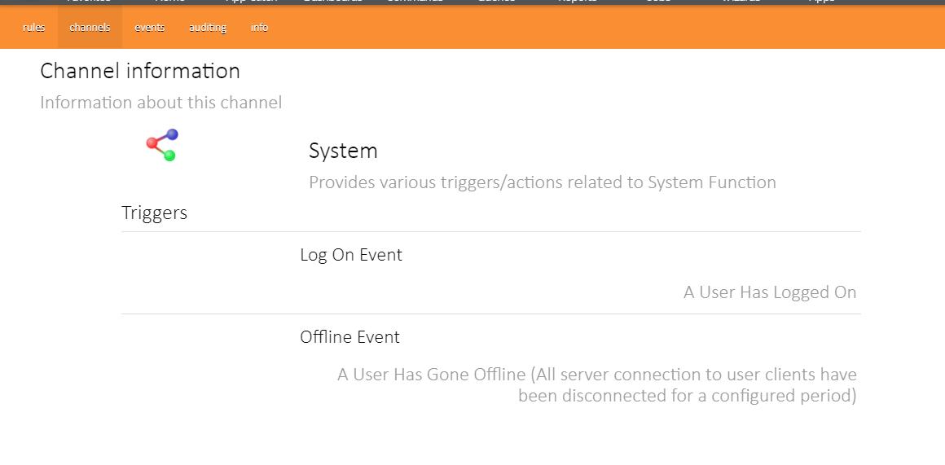This screenshot has width=945, height=465.
Task: Click the System channel title
Action: (x=343, y=151)
